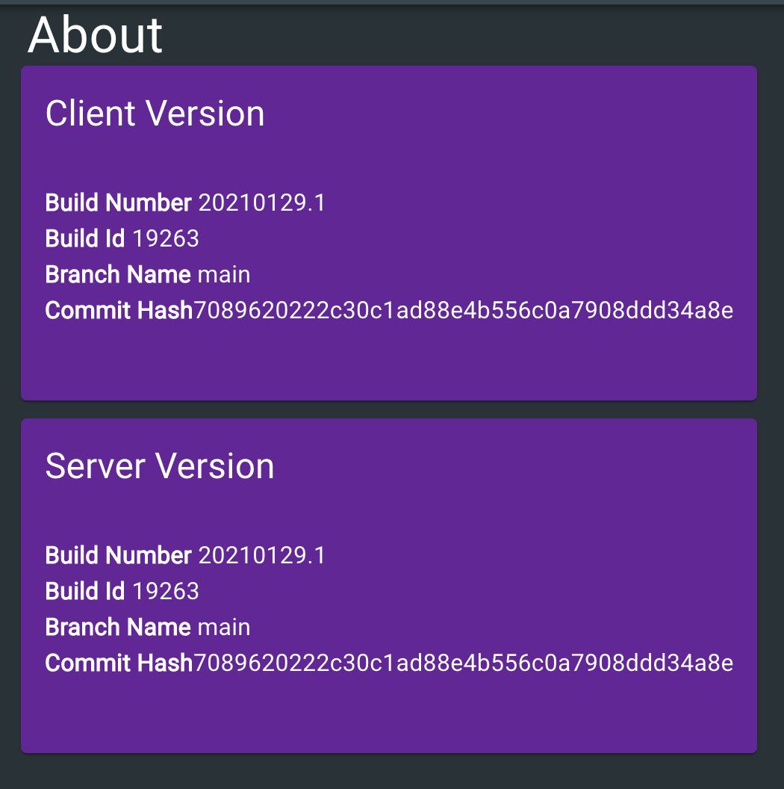Viewport: 784px width, 789px height.
Task: Select the Client Version card title
Action: click(155, 114)
